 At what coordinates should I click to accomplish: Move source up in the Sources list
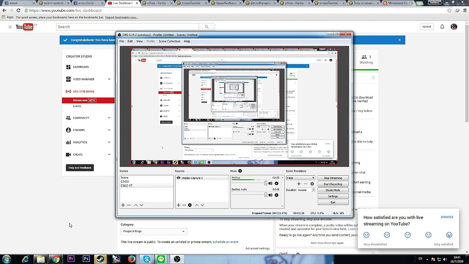pyautogui.click(x=197, y=205)
